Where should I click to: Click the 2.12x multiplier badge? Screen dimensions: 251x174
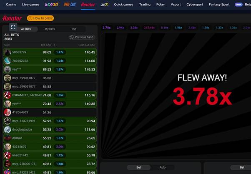coord(60,104)
